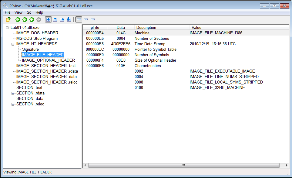This screenshot has width=292, height=178.
Task: Click the Number of Symbols row
Action: [x=186, y=55]
